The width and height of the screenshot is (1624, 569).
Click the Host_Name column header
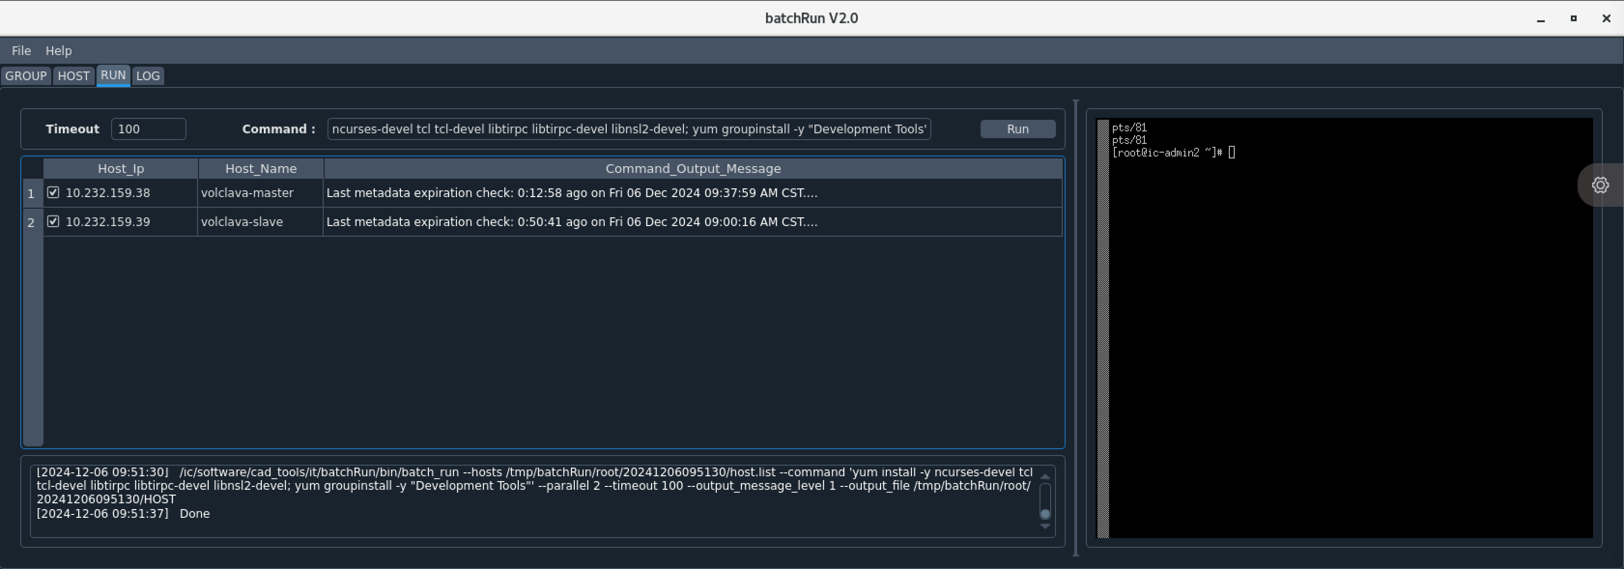pos(260,169)
